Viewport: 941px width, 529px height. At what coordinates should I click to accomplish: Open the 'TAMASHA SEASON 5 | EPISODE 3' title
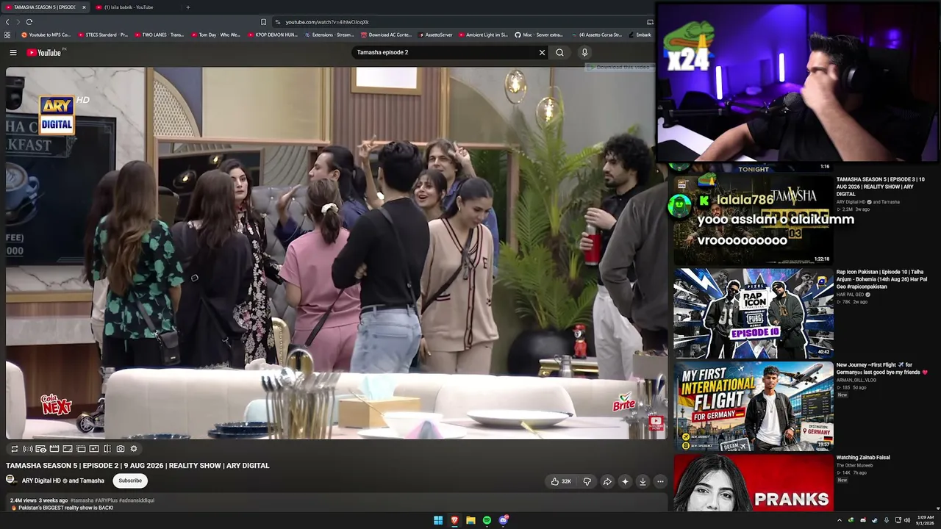pos(880,187)
